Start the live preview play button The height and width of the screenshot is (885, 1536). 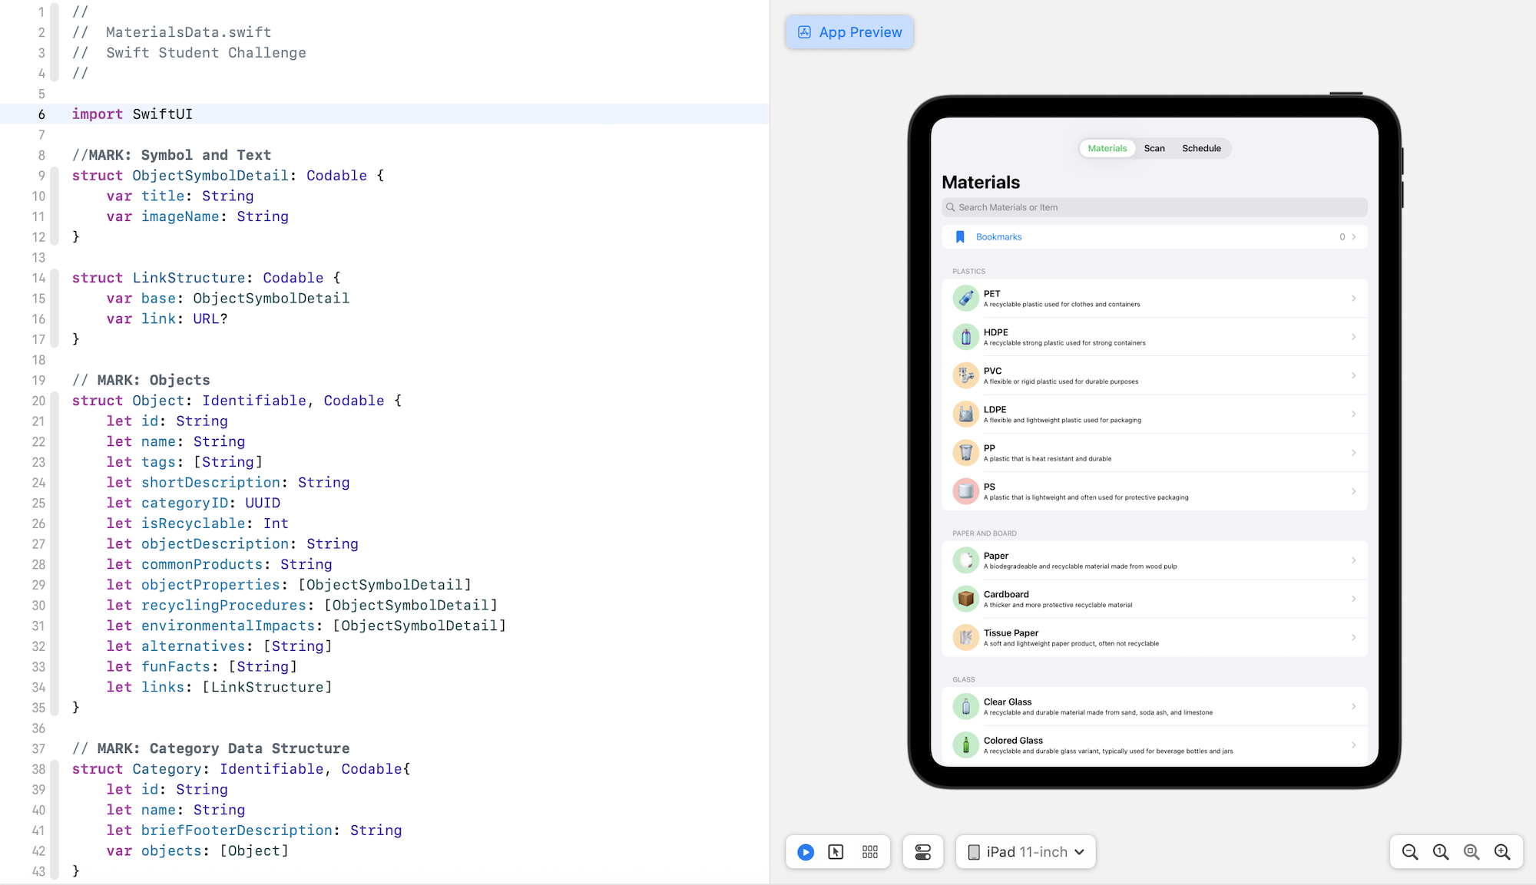806,852
